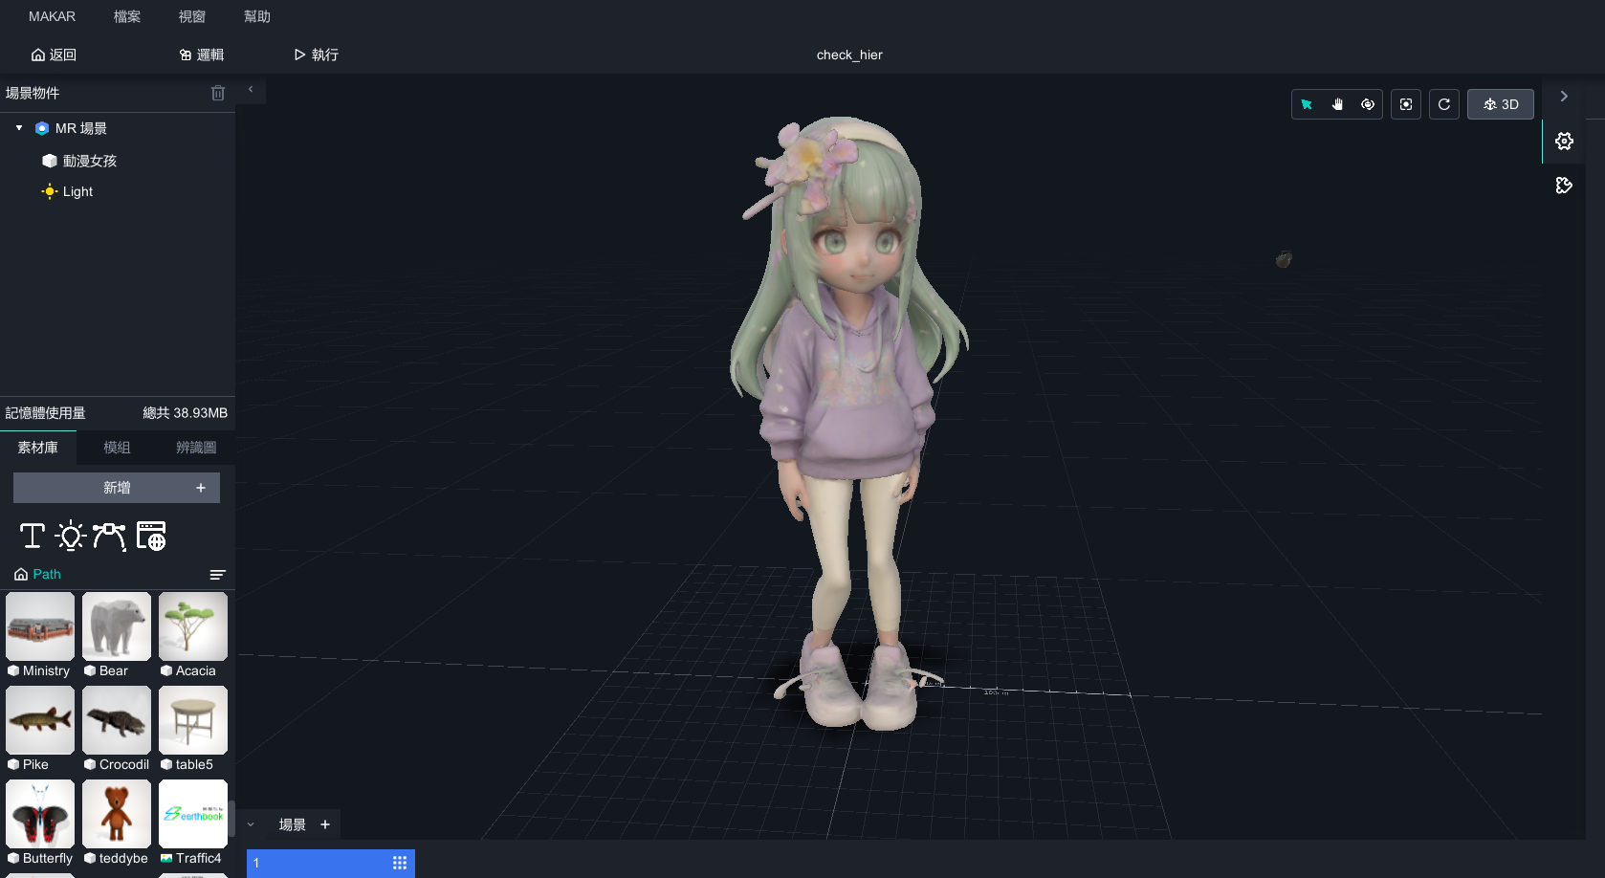The image size is (1605, 878).
Task: Expand the right properties panel chevron
Action: (1564, 97)
